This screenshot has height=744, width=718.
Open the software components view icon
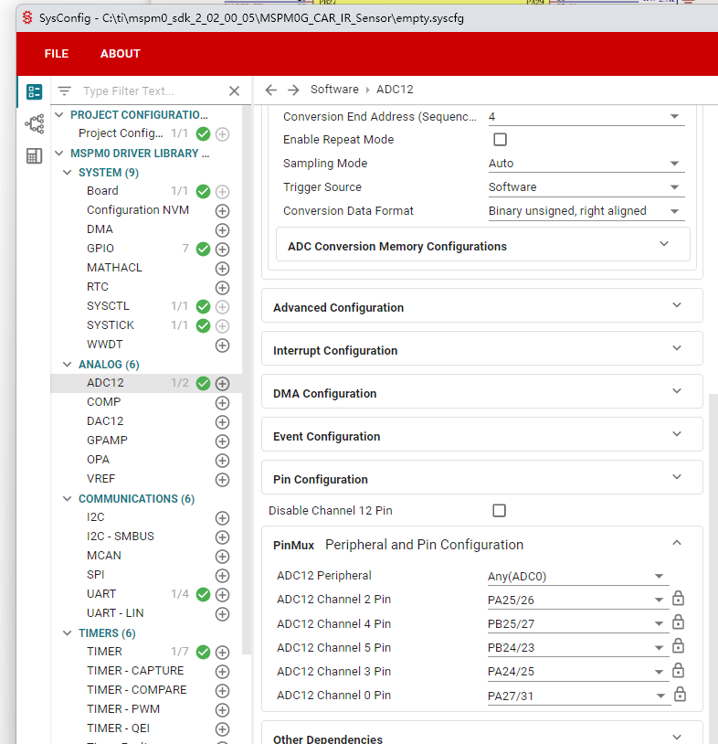tap(34, 91)
